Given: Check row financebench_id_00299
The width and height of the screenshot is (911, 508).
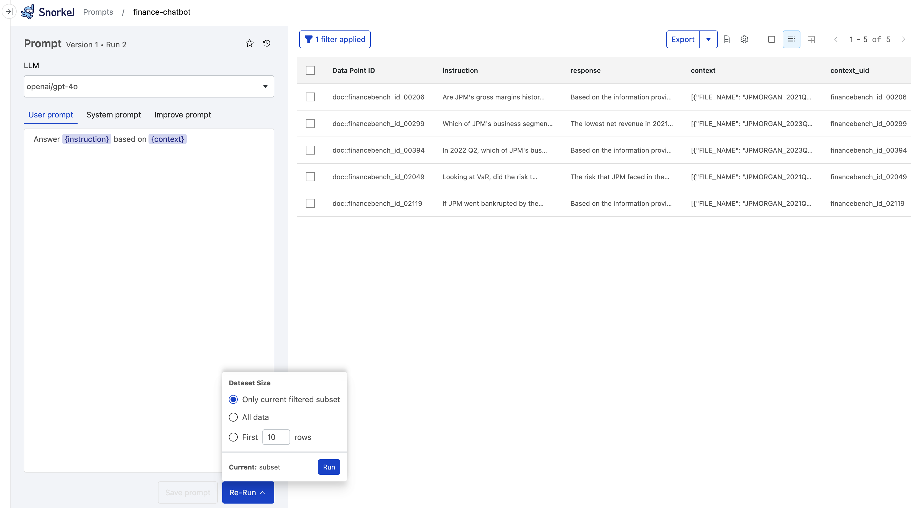Looking at the screenshot, I should (310, 123).
